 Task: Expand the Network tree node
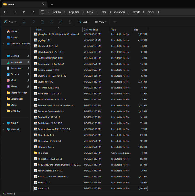3,129
